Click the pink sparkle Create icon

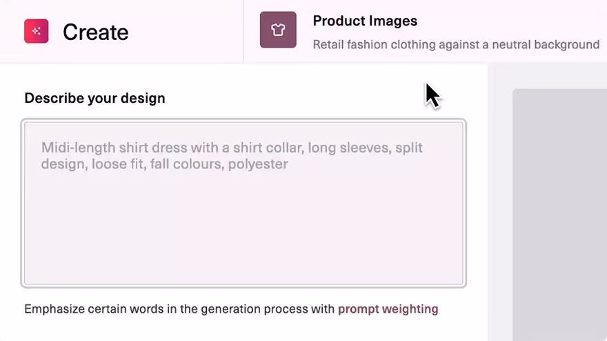[37, 31]
